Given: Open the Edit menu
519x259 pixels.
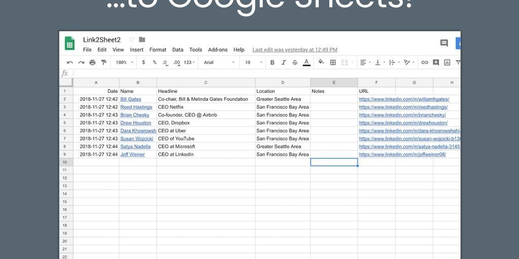Looking at the screenshot, I should [102, 50].
